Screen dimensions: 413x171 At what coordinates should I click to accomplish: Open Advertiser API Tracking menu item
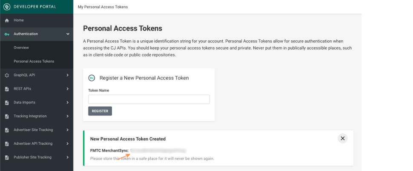pos(33,143)
